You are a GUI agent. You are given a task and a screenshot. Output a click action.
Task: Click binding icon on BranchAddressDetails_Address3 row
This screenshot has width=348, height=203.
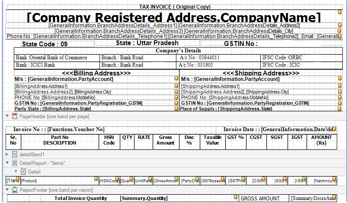339,30
